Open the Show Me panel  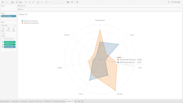coord(176,2)
